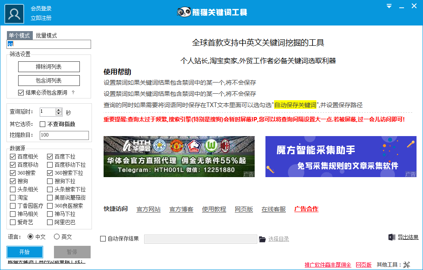
Task: Switch to 单个模式 tab
Action: coord(19,35)
